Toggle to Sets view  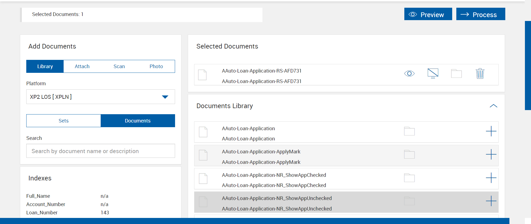pos(64,121)
